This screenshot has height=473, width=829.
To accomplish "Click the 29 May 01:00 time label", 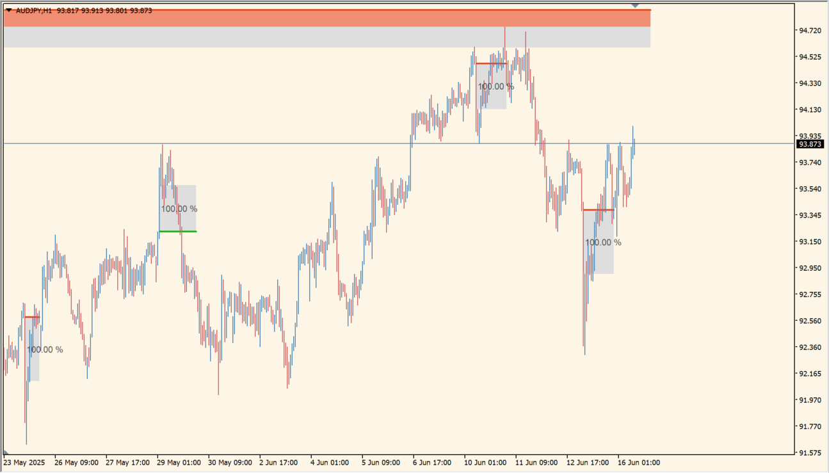I will [x=179, y=462].
